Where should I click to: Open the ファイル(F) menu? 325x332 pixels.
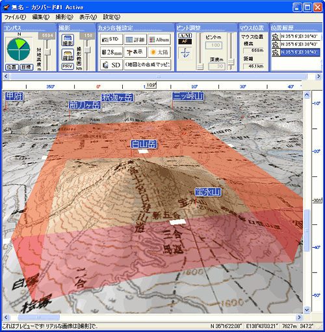pyautogui.click(x=15, y=17)
